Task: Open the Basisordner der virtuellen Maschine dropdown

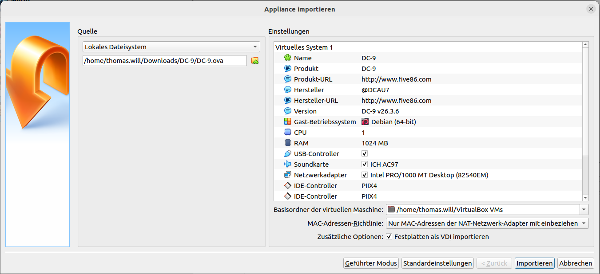Action: tap(584, 210)
